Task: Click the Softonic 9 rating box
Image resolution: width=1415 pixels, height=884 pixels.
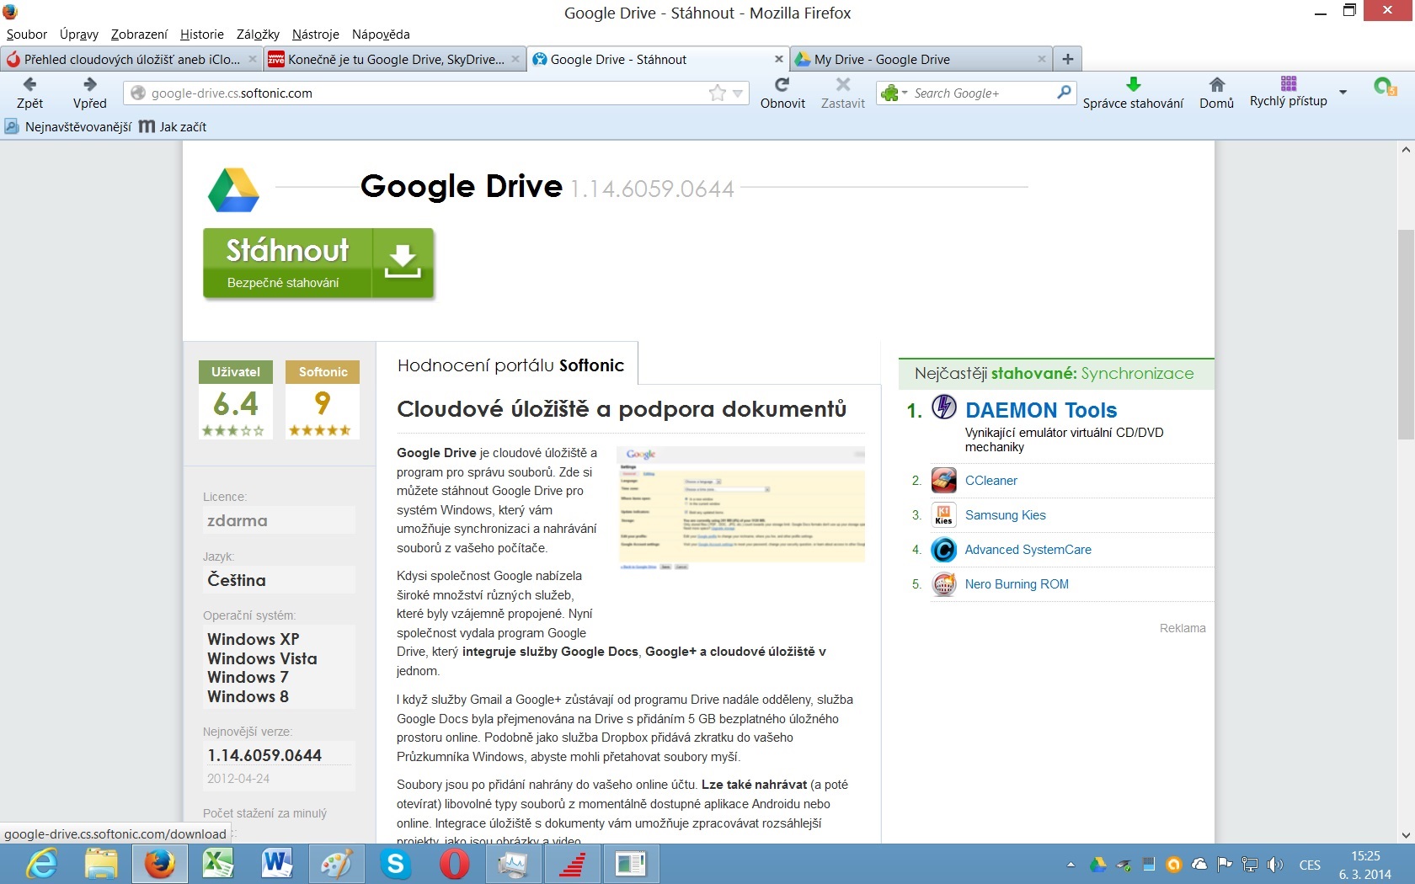Action: (323, 400)
